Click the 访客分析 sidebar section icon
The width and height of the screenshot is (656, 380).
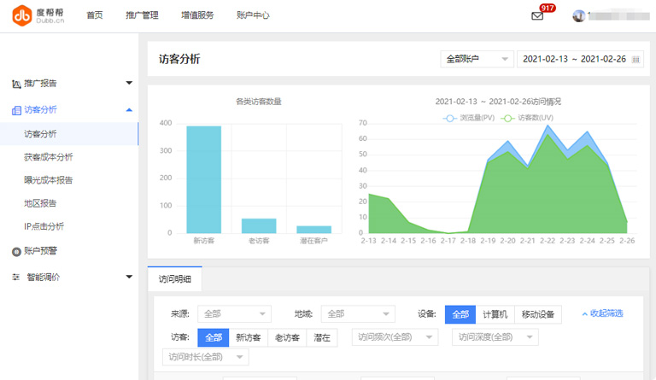pos(16,110)
